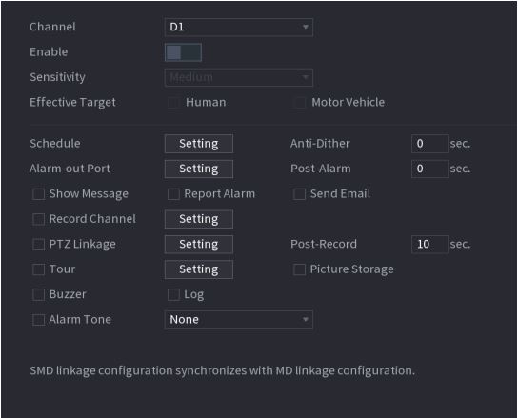Open Alarm-out Port Setting button

click(x=199, y=169)
